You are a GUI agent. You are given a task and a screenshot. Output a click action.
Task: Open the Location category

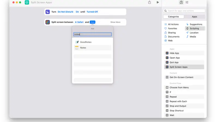click(193, 33)
